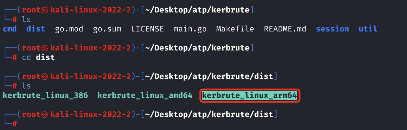The height and width of the screenshot is (130, 407).
Task: Click the kerbrute_linux_amd64 binary name
Action: tap(145, 96)
